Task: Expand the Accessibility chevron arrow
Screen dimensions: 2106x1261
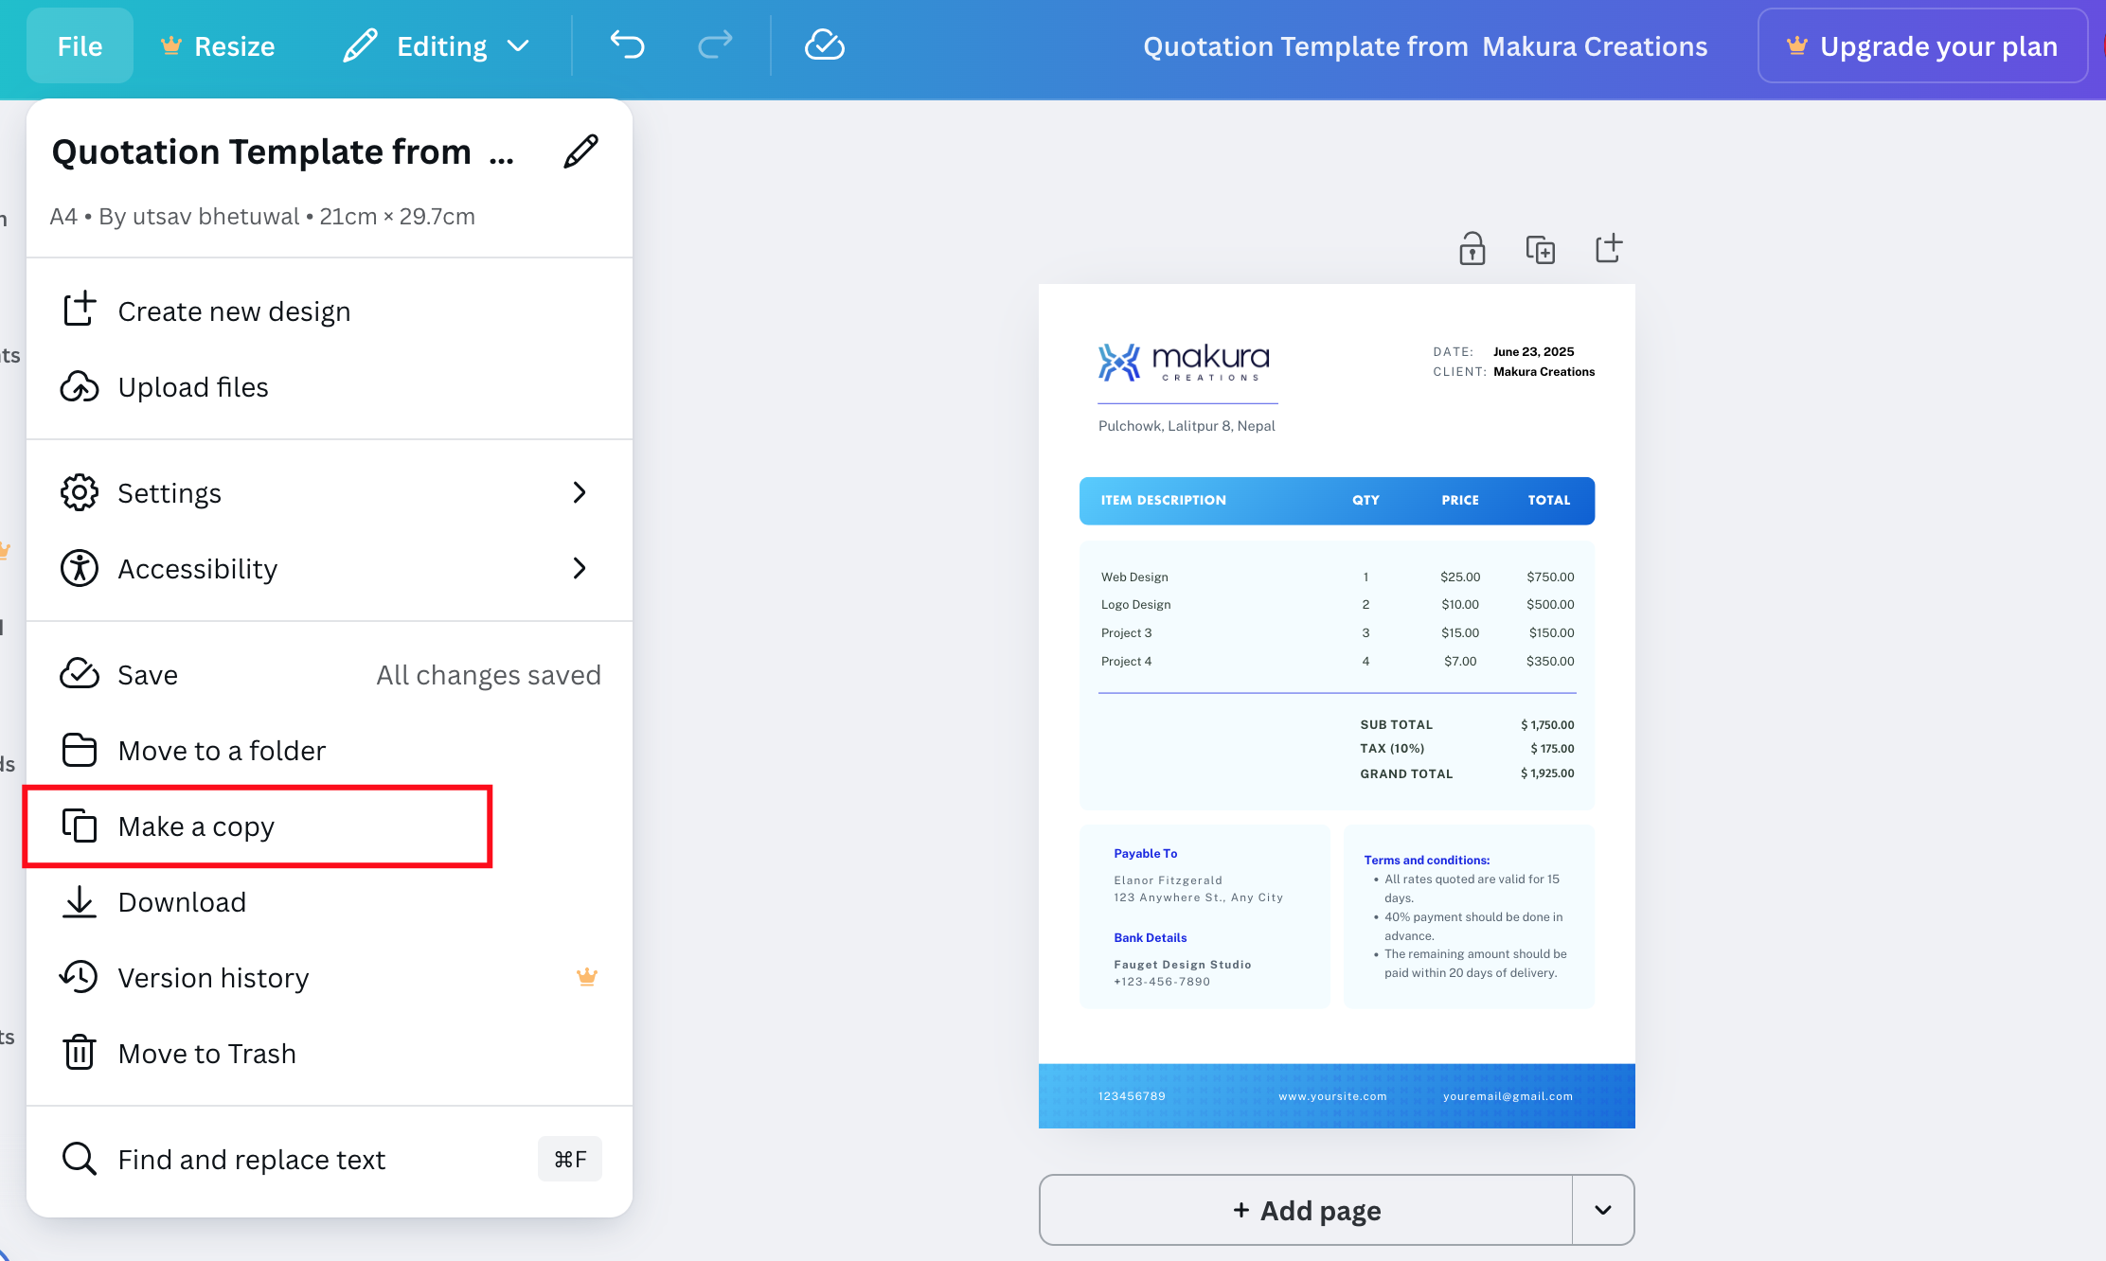Action: click(580, 568)
